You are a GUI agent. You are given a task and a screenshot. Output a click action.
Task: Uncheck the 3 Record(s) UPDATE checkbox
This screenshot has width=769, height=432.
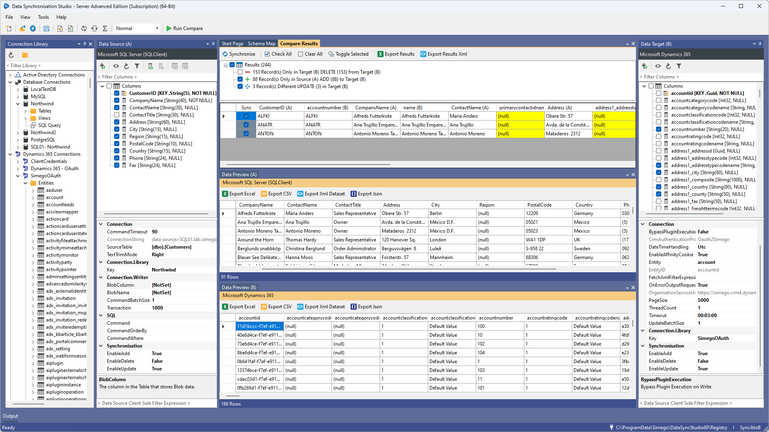[240, 86]
